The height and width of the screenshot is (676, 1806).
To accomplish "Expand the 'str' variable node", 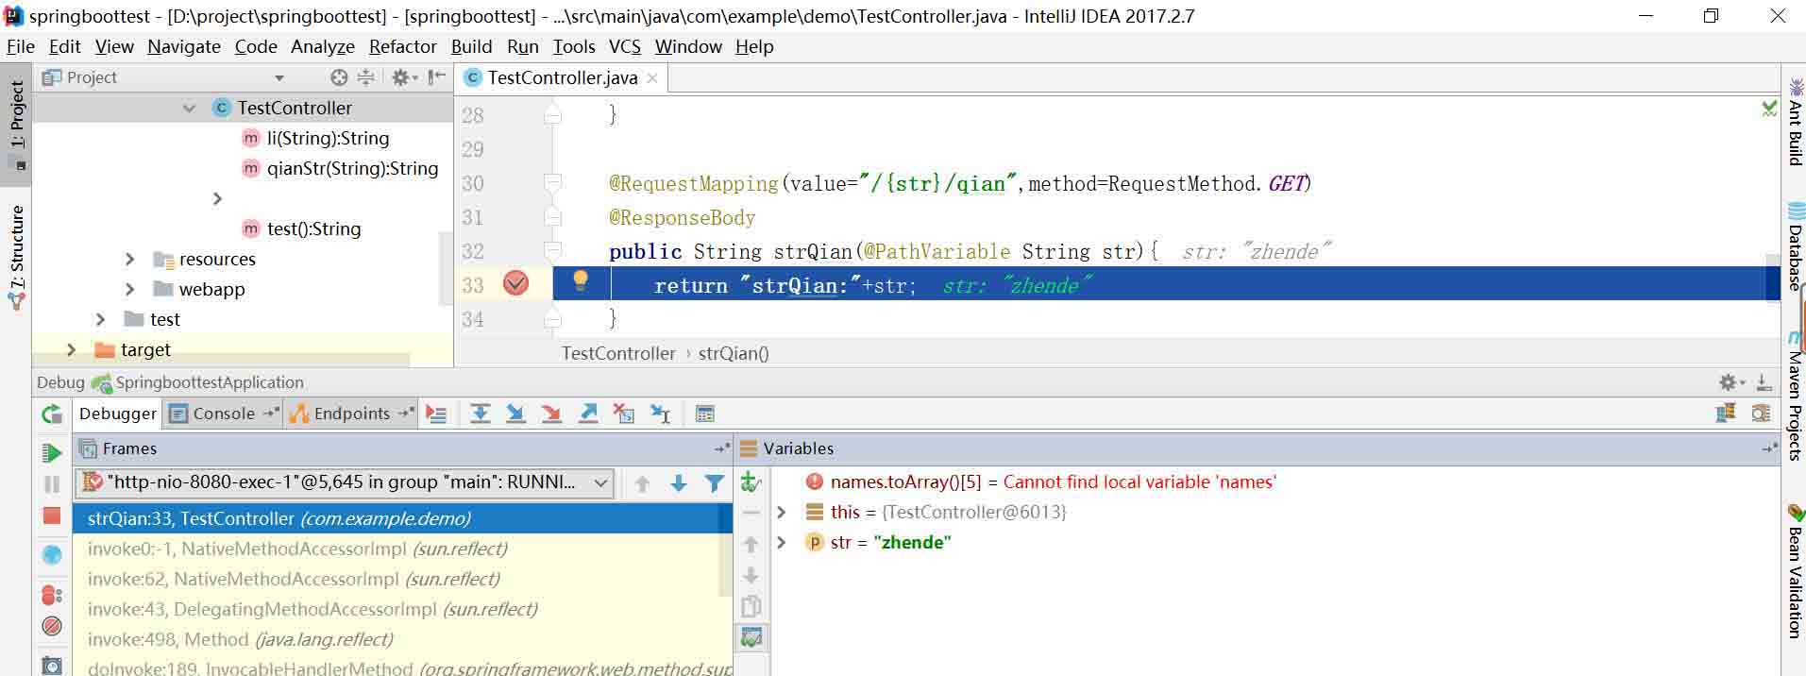I will click(782, 543).
